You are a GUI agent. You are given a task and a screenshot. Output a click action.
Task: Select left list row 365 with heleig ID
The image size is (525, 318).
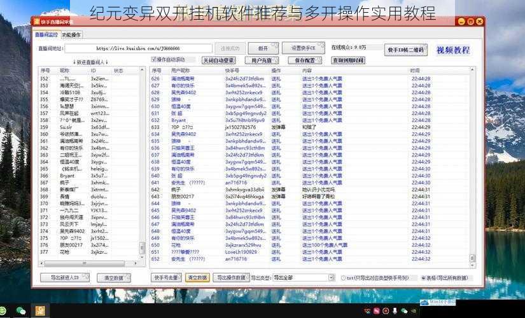pos(89,169)
